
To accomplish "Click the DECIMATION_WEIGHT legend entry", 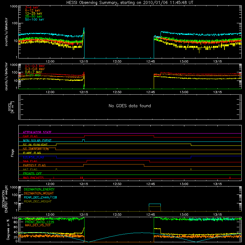I will tap(39, 193).
